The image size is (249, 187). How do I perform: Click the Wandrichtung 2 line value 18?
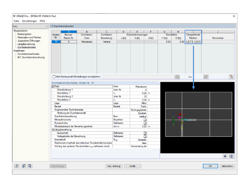click(x=138, y=96)
